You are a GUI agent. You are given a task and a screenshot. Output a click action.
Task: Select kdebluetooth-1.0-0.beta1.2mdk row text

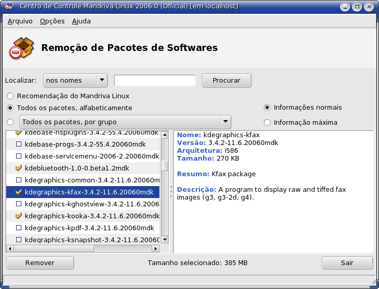[x=77, y=168]
